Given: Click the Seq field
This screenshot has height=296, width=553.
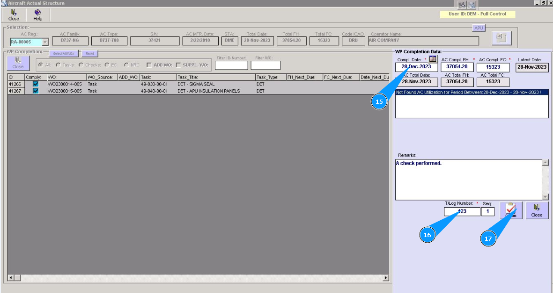Looking at the screenshot, I should 488,211.
